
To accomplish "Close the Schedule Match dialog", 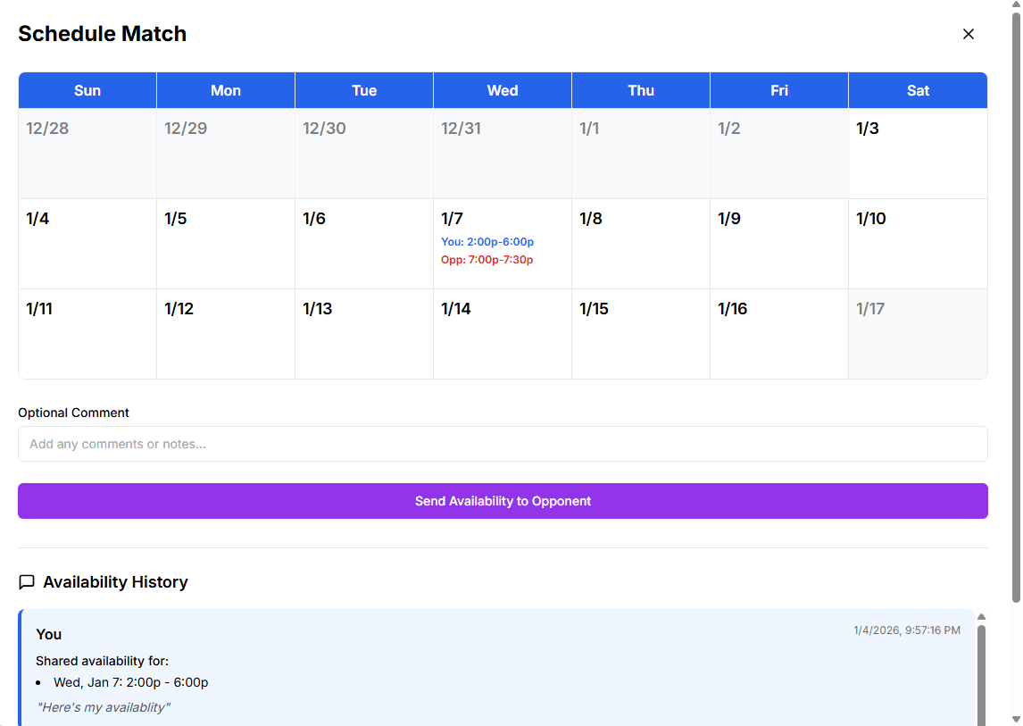I will point(969,34).
